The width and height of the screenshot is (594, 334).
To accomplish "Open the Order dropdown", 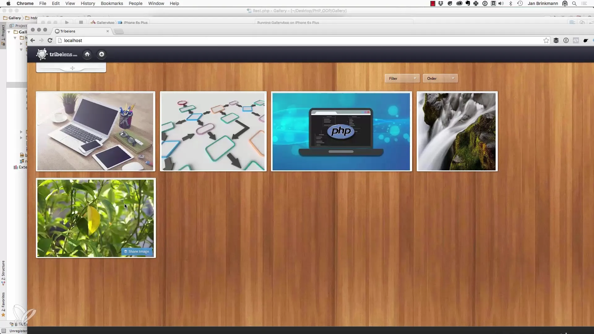I will click(x=440, y=79).
